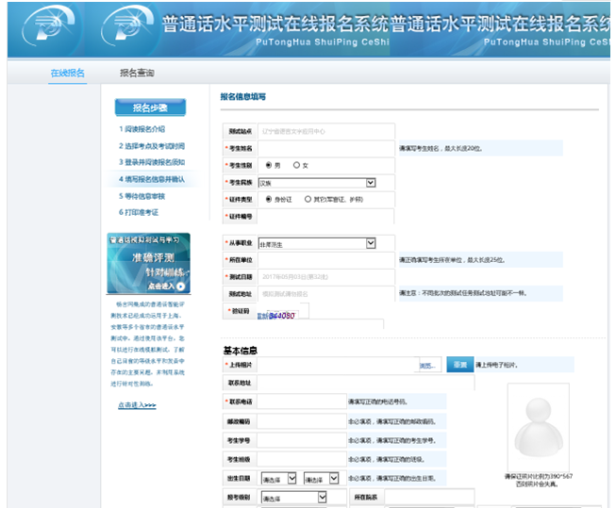Click the 点击进入>>> link
The width and height of the screenshot is (616, 508).
137,405
